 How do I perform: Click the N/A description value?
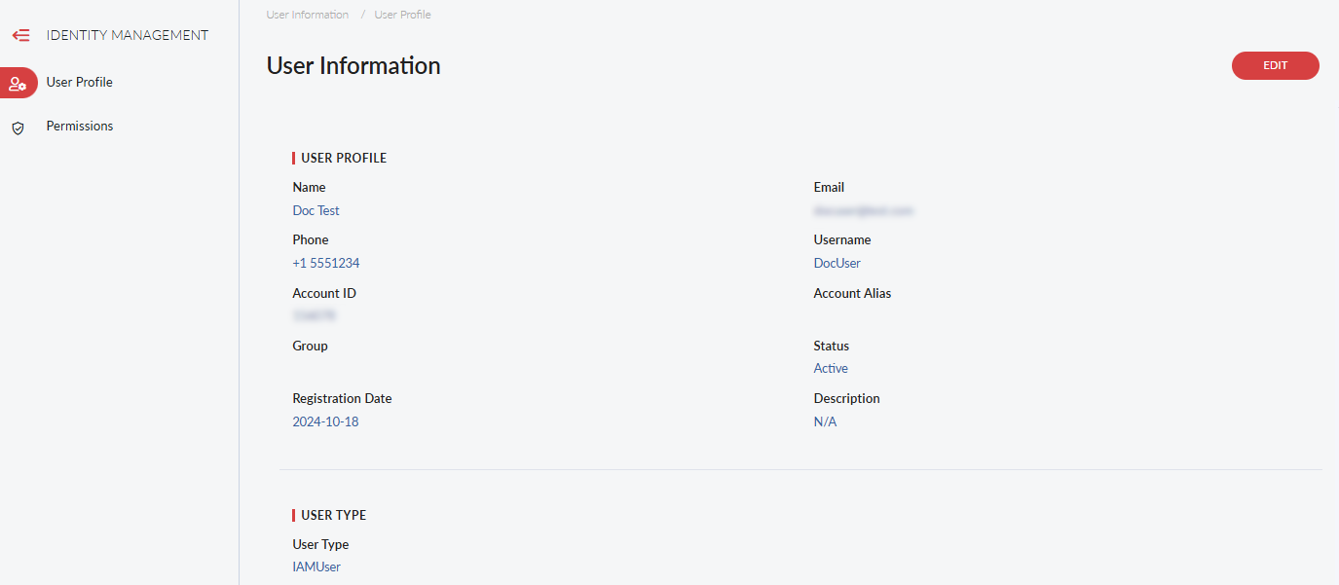pos(825,421)
